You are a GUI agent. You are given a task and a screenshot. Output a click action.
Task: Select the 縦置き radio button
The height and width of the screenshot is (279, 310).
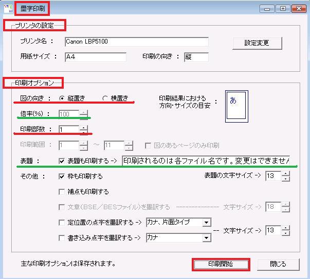pyautogui.click(x=63, y=98)
